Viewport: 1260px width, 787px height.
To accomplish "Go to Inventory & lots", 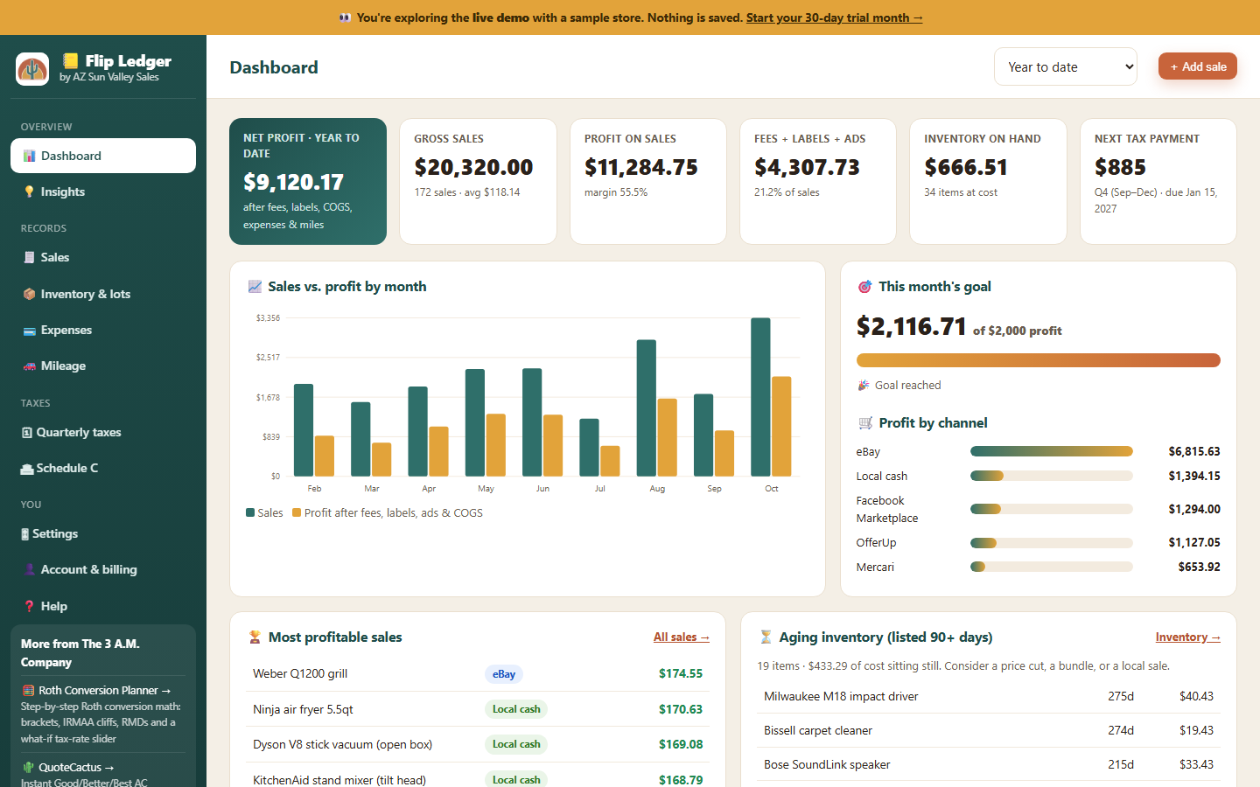I will (103, 294).
